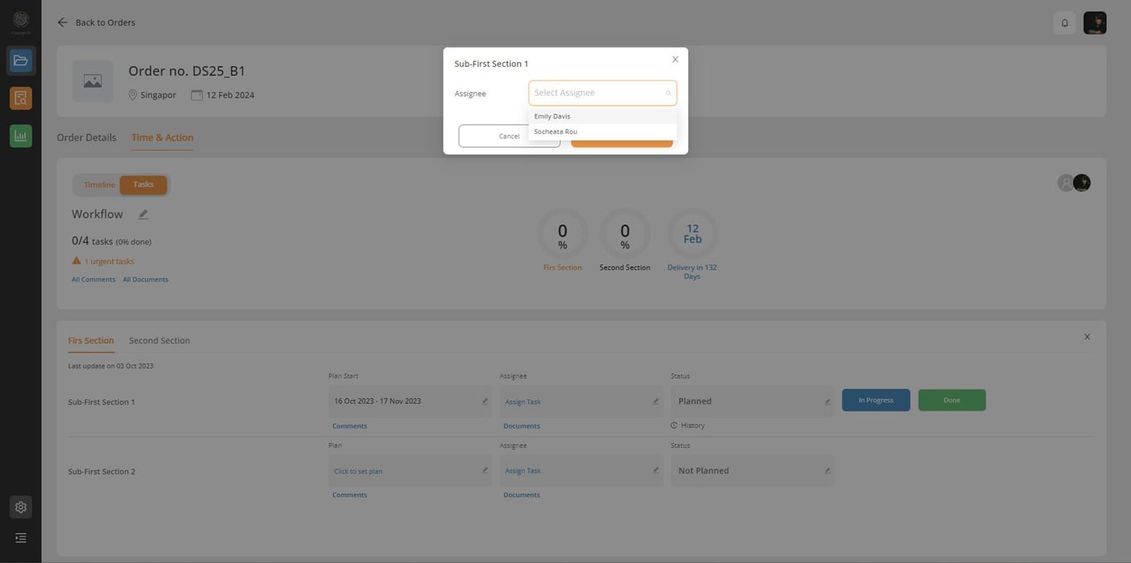Click the Sub-First Section 2 row label
This screenshot has height=563, width=1131.
point(101,472)
